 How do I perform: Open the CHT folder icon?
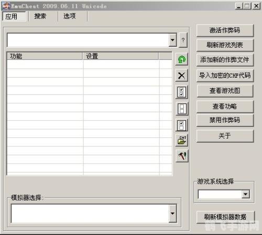(x=182, y=140)
